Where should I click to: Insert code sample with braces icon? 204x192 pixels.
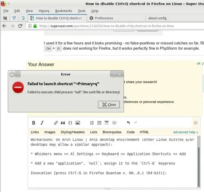70,123
